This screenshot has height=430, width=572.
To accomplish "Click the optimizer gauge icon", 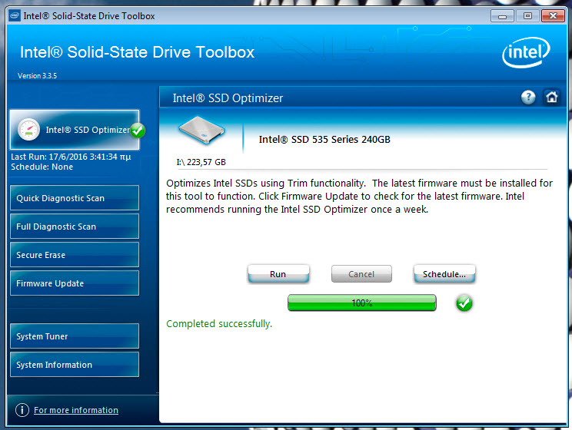I will (28, 130).
